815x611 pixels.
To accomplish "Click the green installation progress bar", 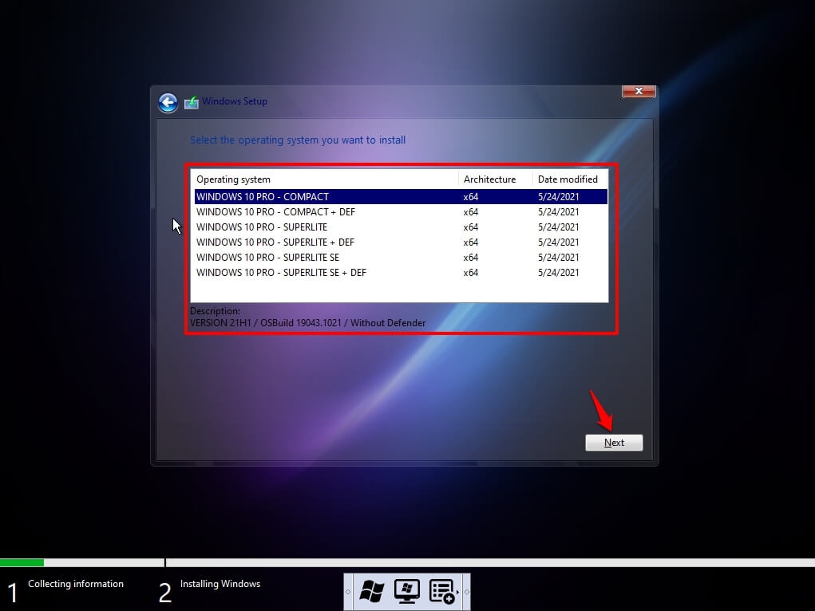I will [x=22, y=562].
